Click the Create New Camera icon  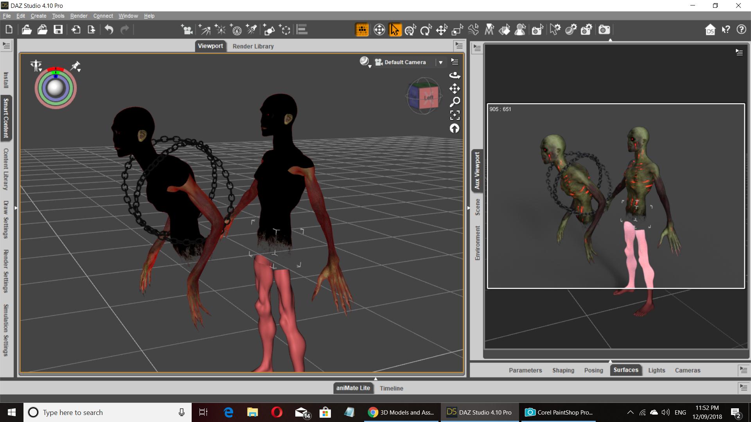[x=187, y=30]
